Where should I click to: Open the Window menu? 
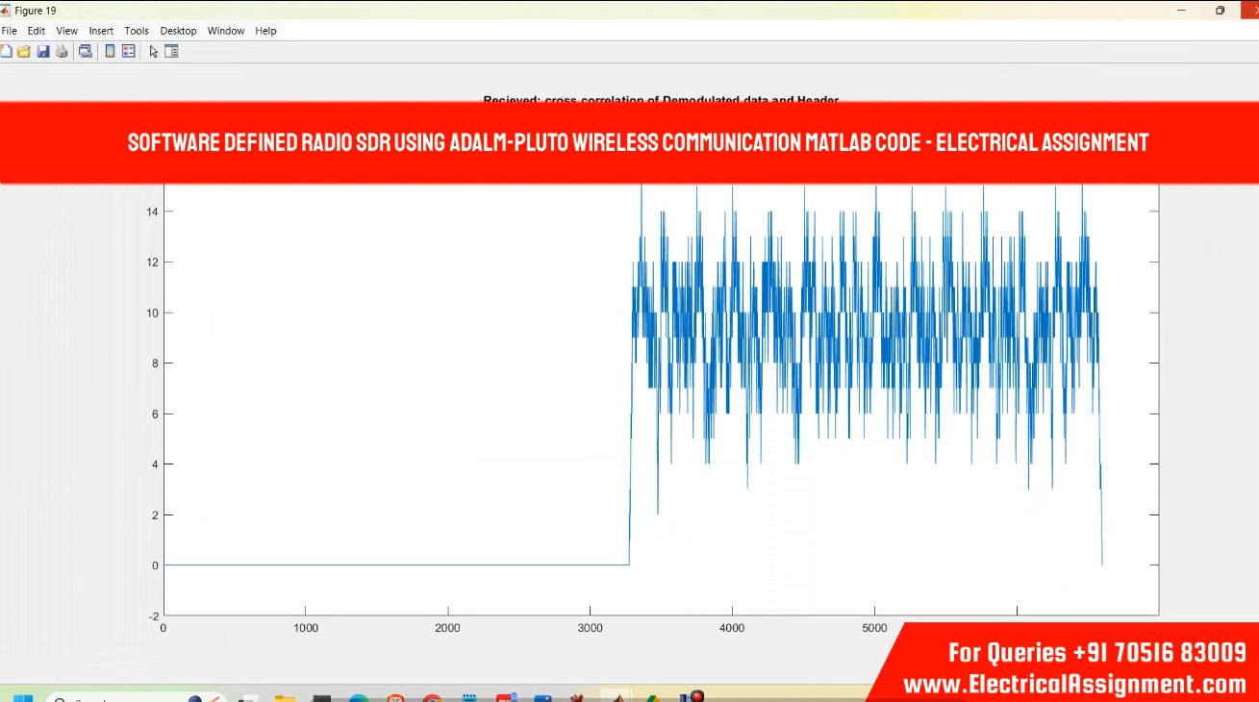(226, 31)
